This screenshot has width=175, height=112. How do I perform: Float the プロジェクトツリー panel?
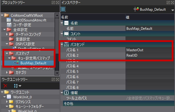53,3
